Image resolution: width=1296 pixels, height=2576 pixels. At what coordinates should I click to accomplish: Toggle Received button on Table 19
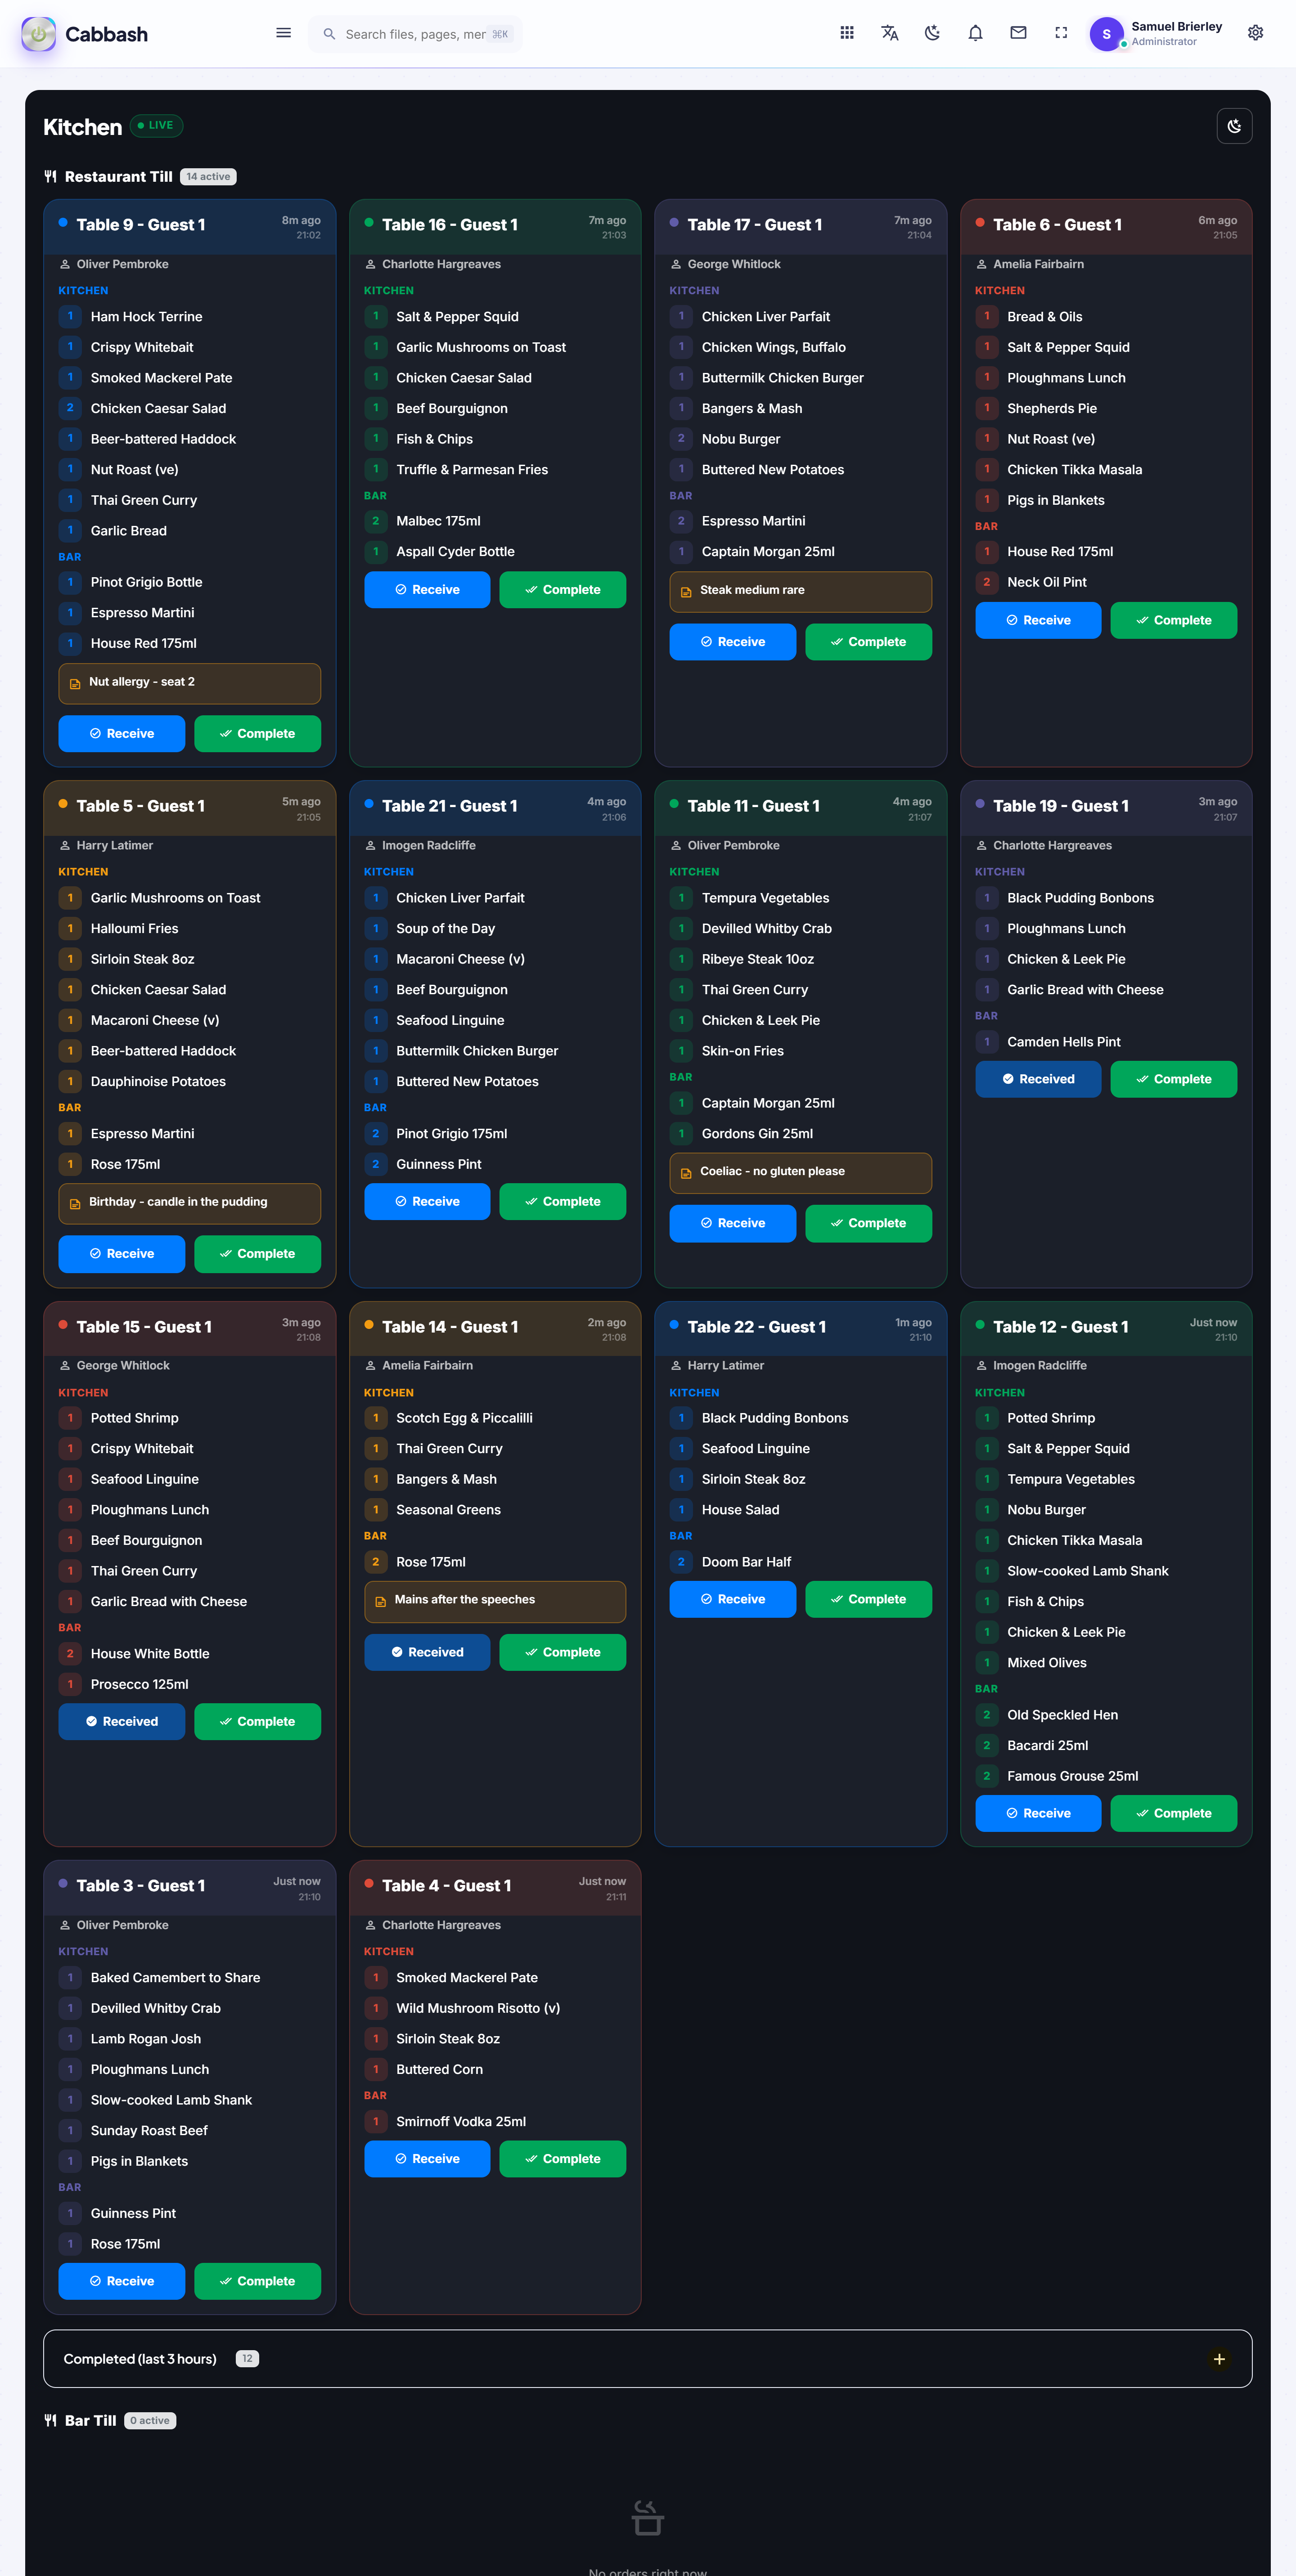tap(1038, 1079)
